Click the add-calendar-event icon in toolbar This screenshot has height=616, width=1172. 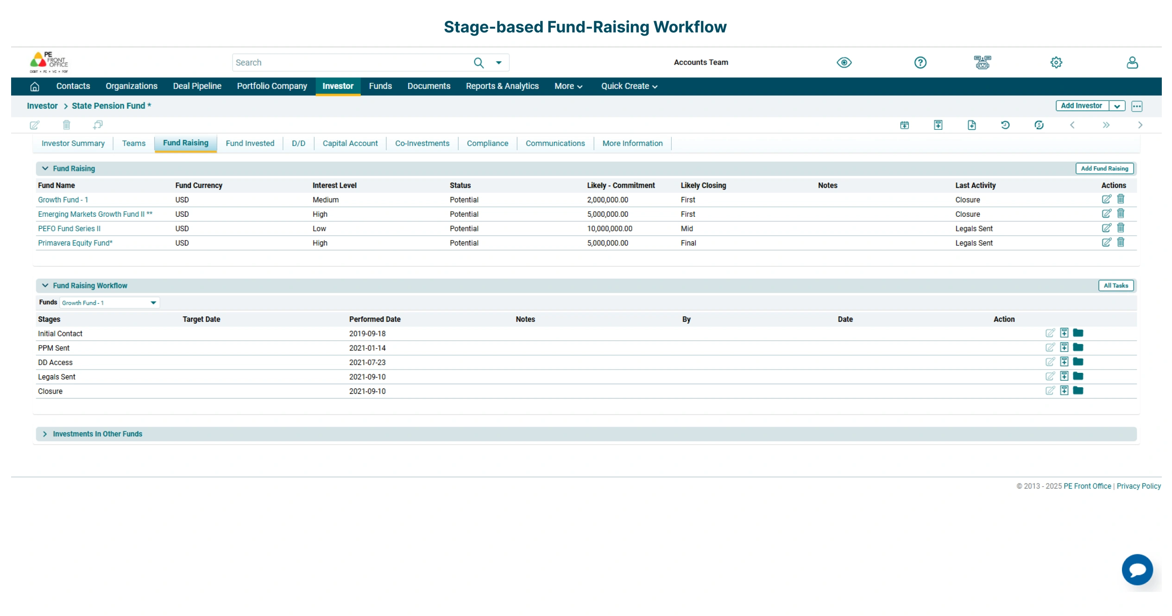(904, 125)
